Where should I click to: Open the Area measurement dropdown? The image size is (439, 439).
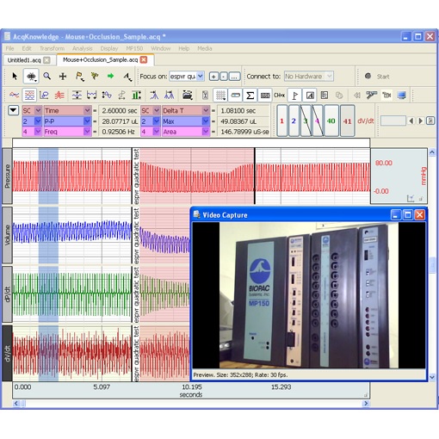[x=206, y=132]
